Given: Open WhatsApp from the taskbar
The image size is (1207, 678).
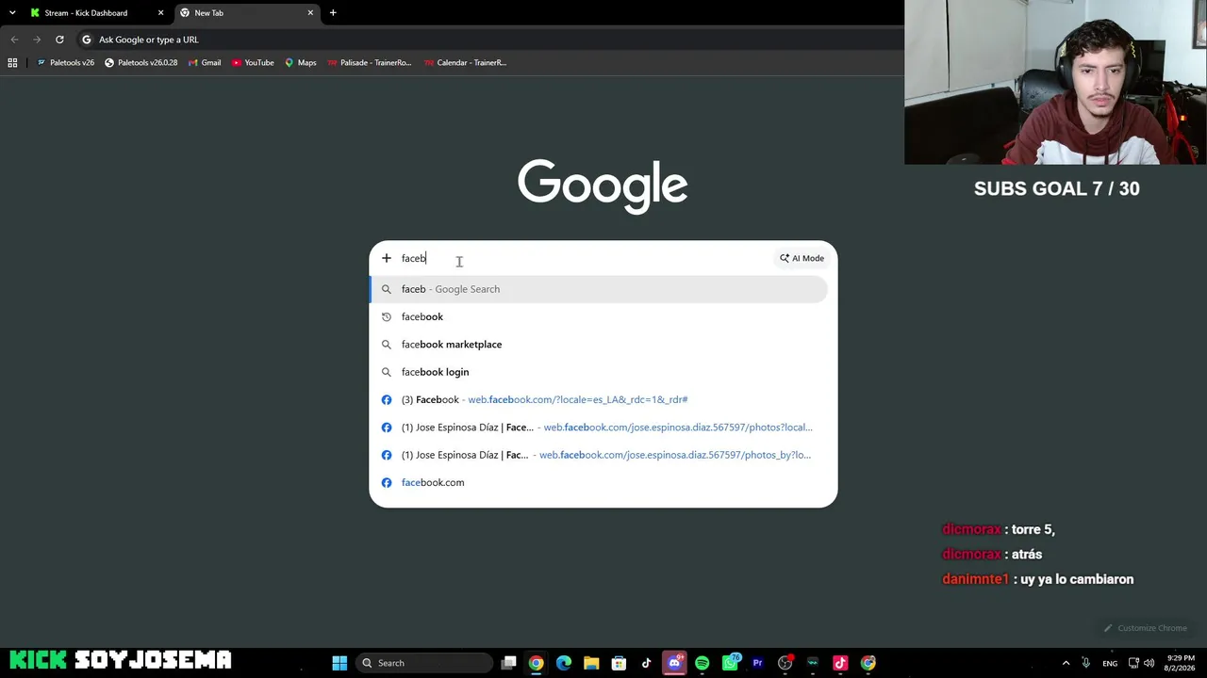Looking at the screenshot, I should tap(730, 663).
